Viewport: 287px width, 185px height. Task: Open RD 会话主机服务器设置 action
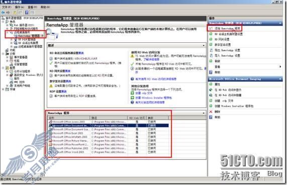[229, 34]
